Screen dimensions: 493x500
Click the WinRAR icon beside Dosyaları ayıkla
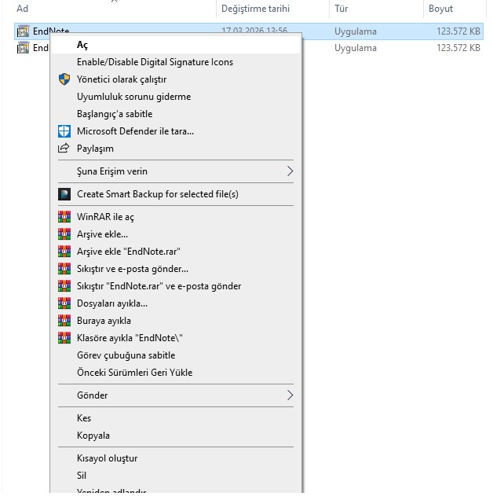pyautogui.click(x=64, y=303)
